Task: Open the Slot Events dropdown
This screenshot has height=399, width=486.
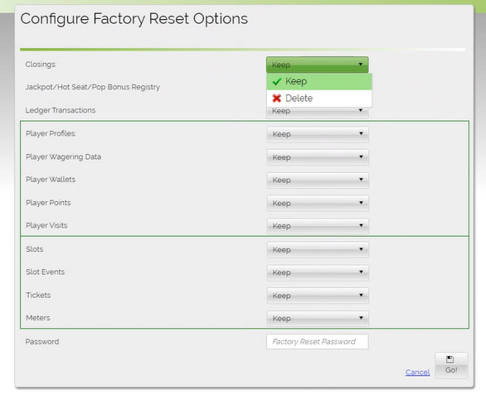Action: click(x=318, y=272)
